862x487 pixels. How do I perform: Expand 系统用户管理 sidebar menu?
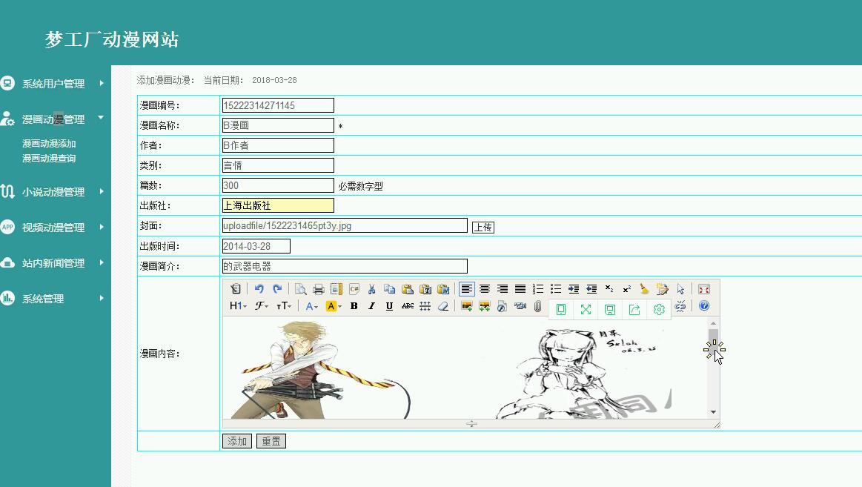click(53, 84)
